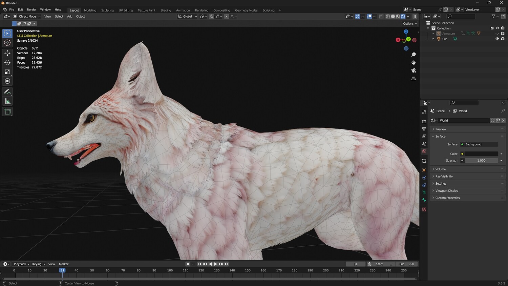
Task: Toggle viewport gizmos display
Action: [357, 16]
